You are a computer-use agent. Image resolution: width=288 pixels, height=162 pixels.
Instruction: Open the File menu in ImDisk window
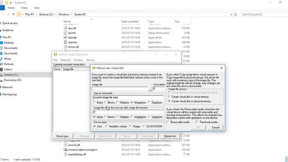(x=55, y=60)
